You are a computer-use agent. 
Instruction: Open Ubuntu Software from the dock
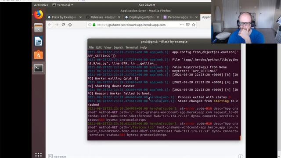(39, 54)
